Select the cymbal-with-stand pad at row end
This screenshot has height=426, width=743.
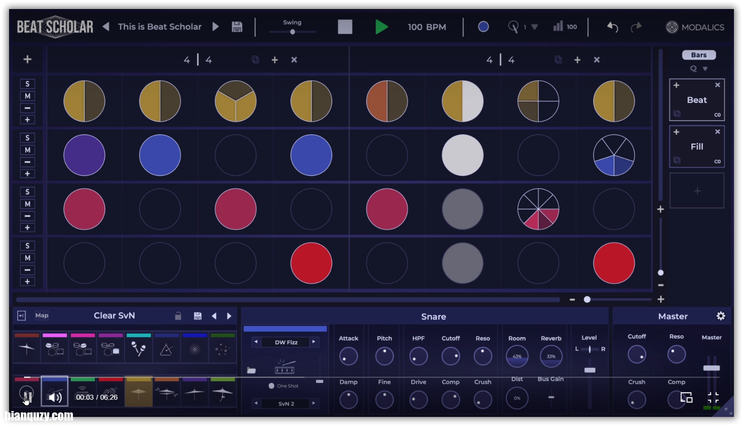coord(222,392)
